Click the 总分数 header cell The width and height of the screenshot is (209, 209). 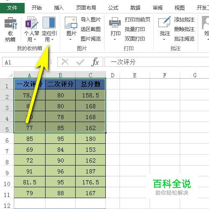90,84
